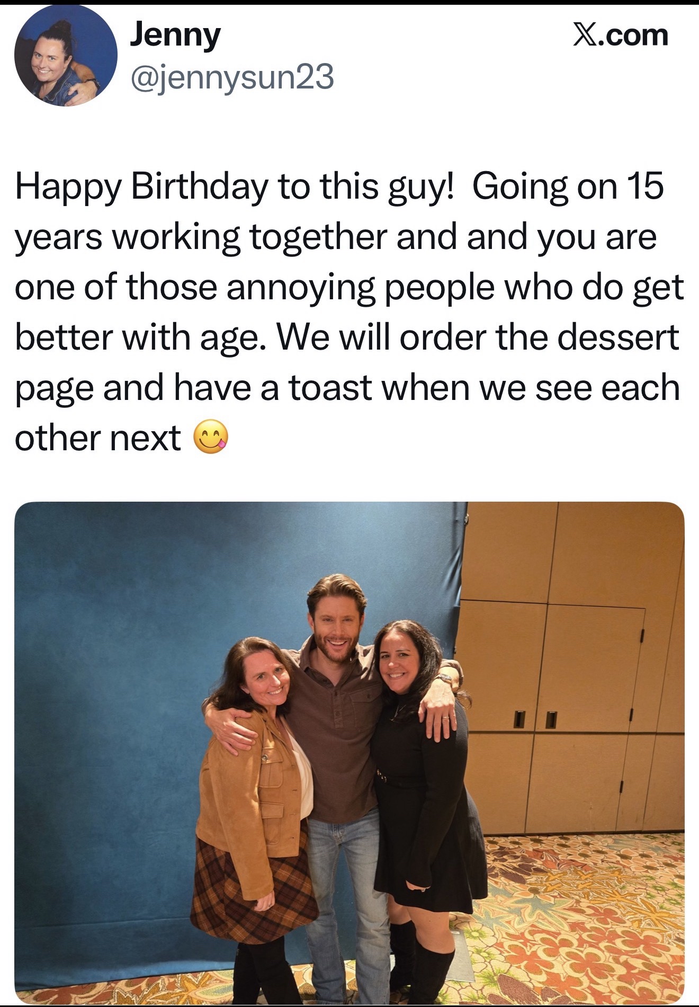Open Jenny's profile picture avatar

(x=66, y=55)
